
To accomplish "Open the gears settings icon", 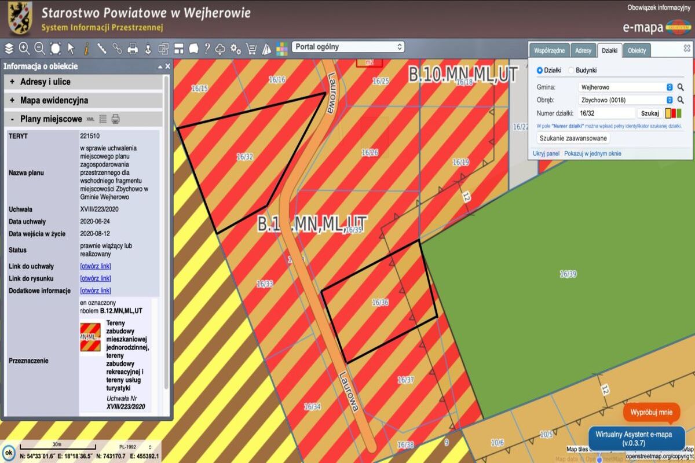I will coord(236,49).
